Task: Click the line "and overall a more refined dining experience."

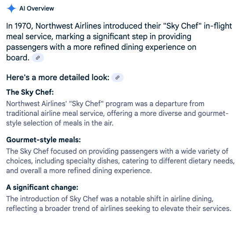Action: tap(79, 170)
